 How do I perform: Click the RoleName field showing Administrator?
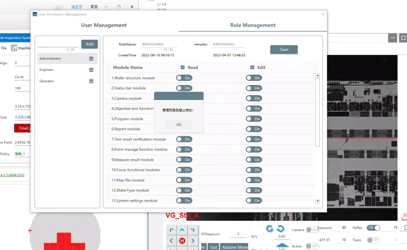[159, 44]
